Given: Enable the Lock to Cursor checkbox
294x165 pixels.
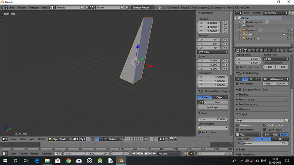Looking at the screenshot, I should [x=199, y=132].
